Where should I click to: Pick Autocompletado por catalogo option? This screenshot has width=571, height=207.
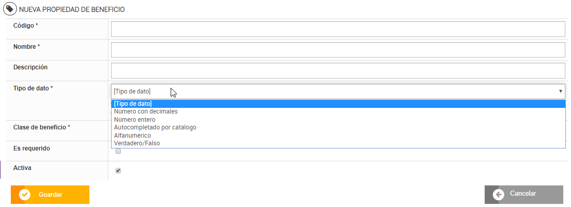point(155,127)
